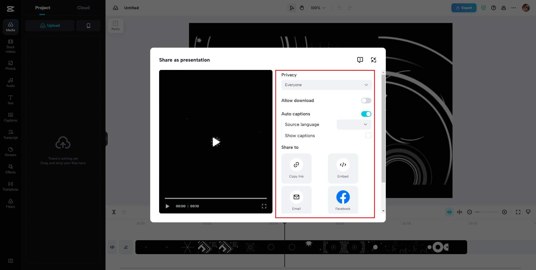This screenshot has width=536, height=270.
Task: Open the Transitions panel icon
Action: 10,186
